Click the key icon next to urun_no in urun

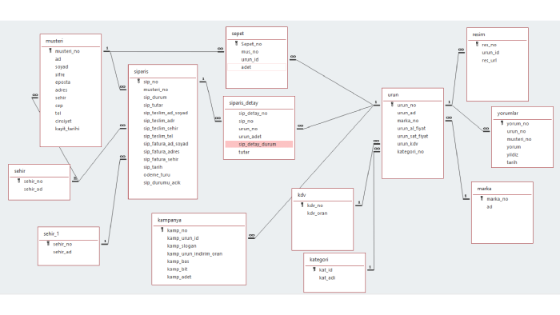click(392, 105)
